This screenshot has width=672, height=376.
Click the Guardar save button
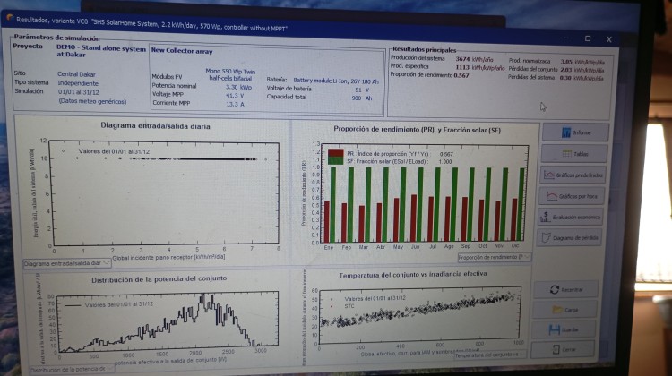click(x=564, y=329)
